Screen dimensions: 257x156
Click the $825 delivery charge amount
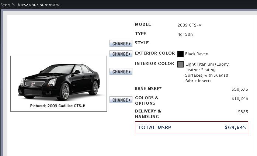click(243, 111)
